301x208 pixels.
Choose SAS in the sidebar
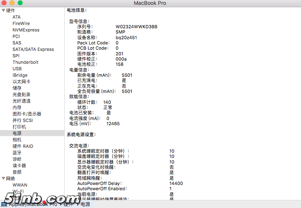17,43
